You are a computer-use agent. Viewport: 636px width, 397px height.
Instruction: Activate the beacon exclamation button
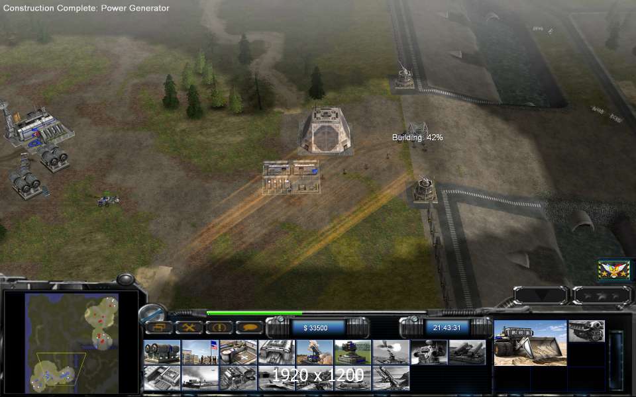coord(219,328)
